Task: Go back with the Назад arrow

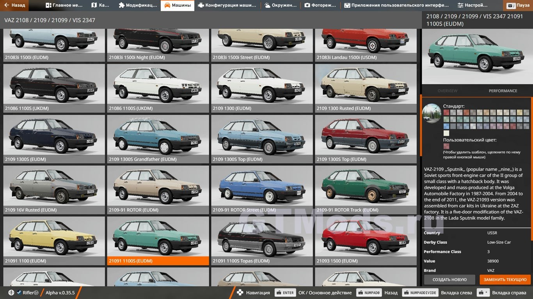Action: pos(15,5)
